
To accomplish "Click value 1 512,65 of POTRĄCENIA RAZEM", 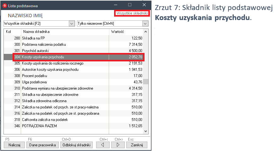I will click(x=136, y=126).
